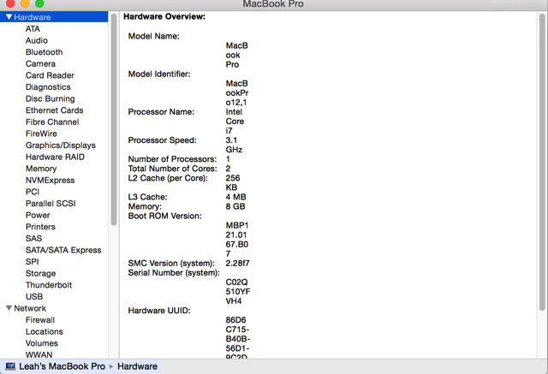Open Storage section
548x374 pixels.
tap(40, 273)
